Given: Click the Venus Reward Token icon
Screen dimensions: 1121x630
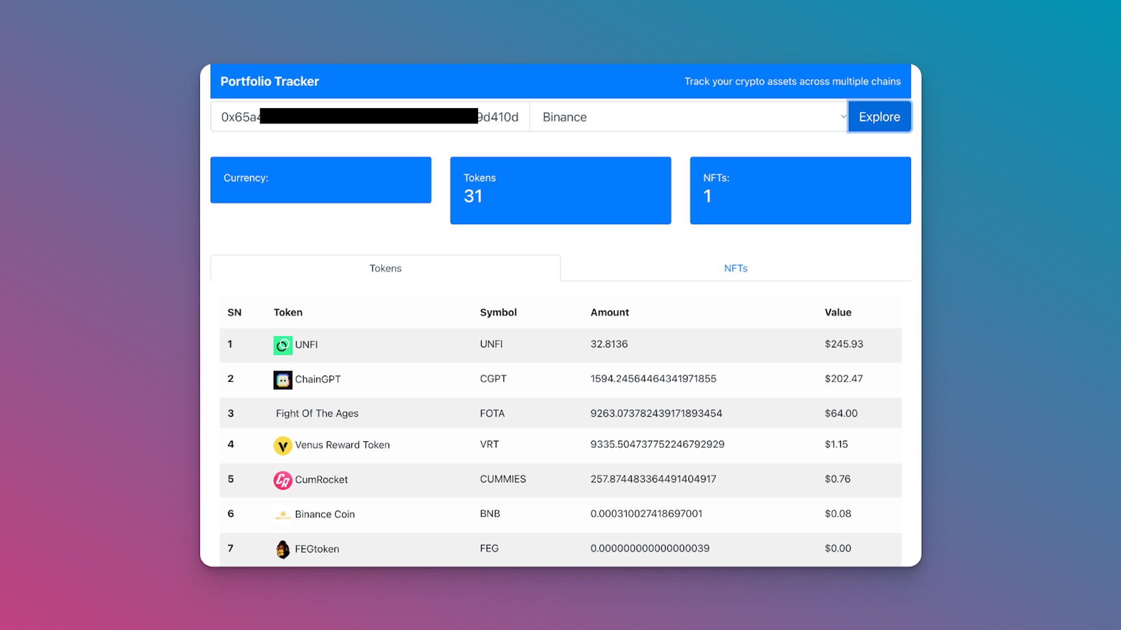Looking at the screenshot, I should click(x=283, y=445).
